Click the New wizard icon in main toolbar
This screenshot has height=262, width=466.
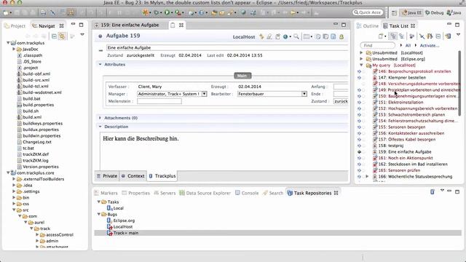click(x=6, y=13)
